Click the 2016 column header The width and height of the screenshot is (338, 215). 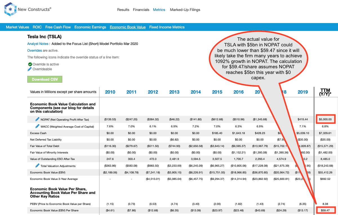point(239,92)
